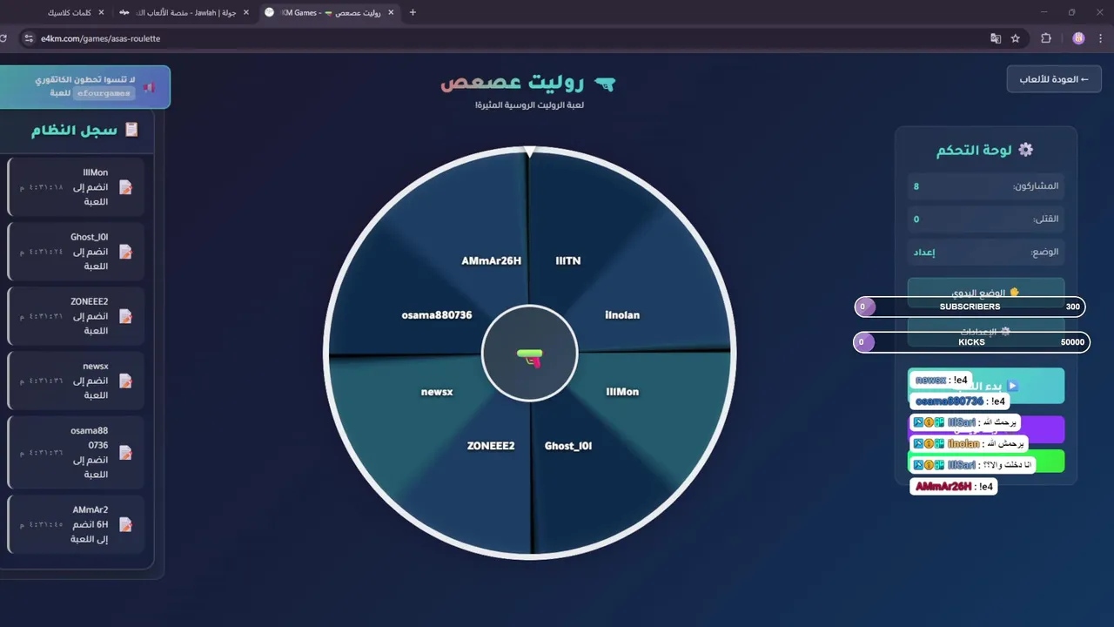Click the white pointer marker atop the wheel
Screen dimensions: 1114x627
[530, 152]
